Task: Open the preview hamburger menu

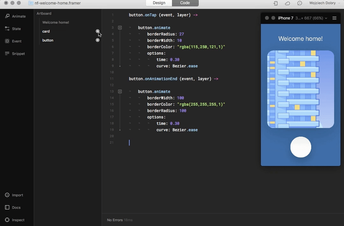Action: (334, 18)
